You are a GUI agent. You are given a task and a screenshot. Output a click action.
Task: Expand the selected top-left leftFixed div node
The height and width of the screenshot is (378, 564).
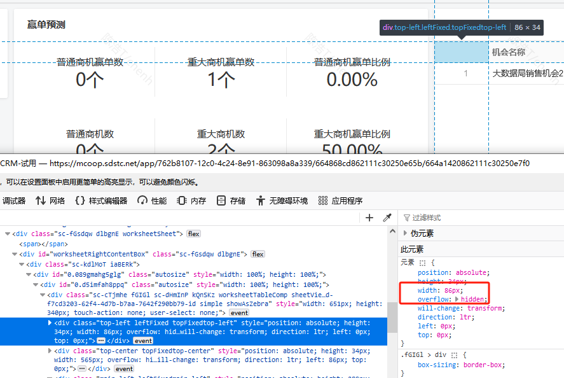click(51, 323)
